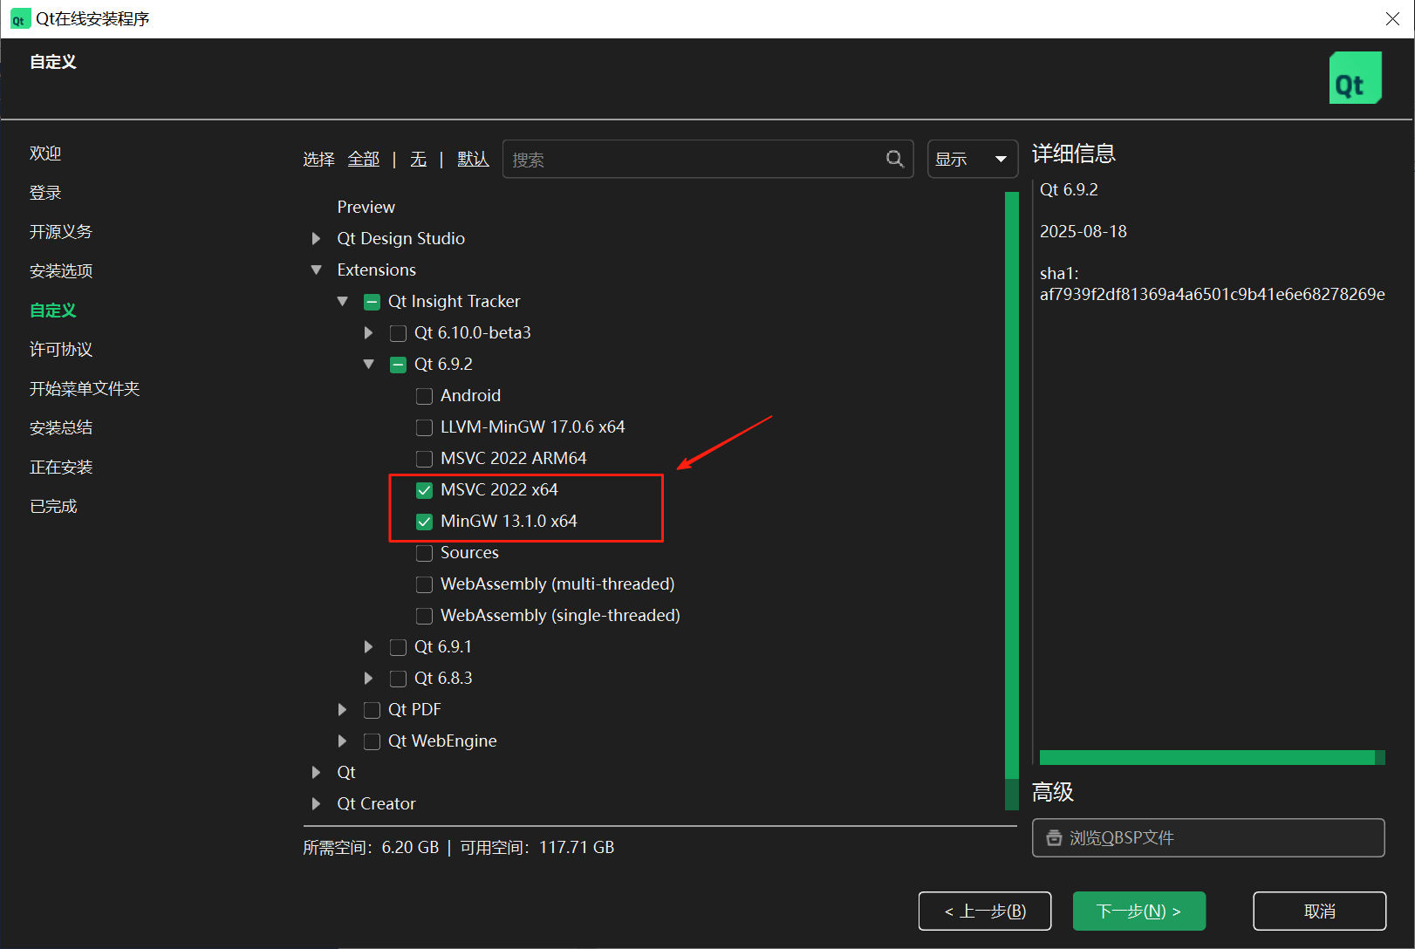The height and width of the screenshot is (949, 1415).
Task: Toggle the Qt 6.9.2 partial checkbox
Action: [x=398, y=365]
